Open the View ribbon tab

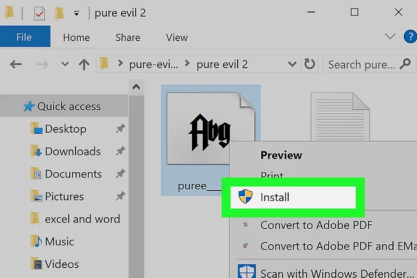176,37
